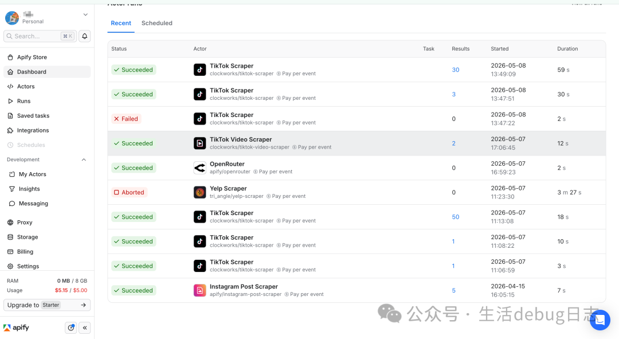Open the 50 results link

tap(456, 217)
